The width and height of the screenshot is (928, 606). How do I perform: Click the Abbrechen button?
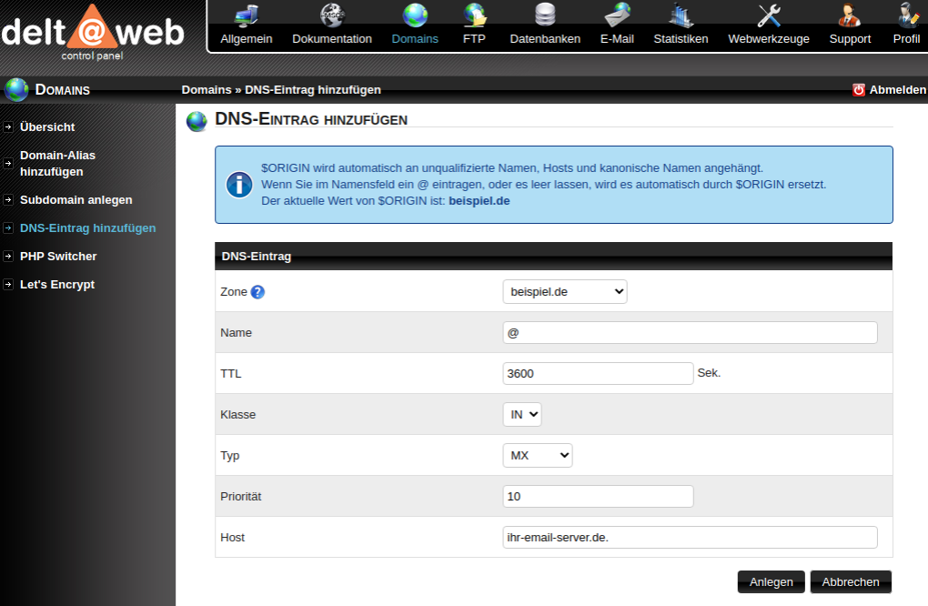point(851,582)
